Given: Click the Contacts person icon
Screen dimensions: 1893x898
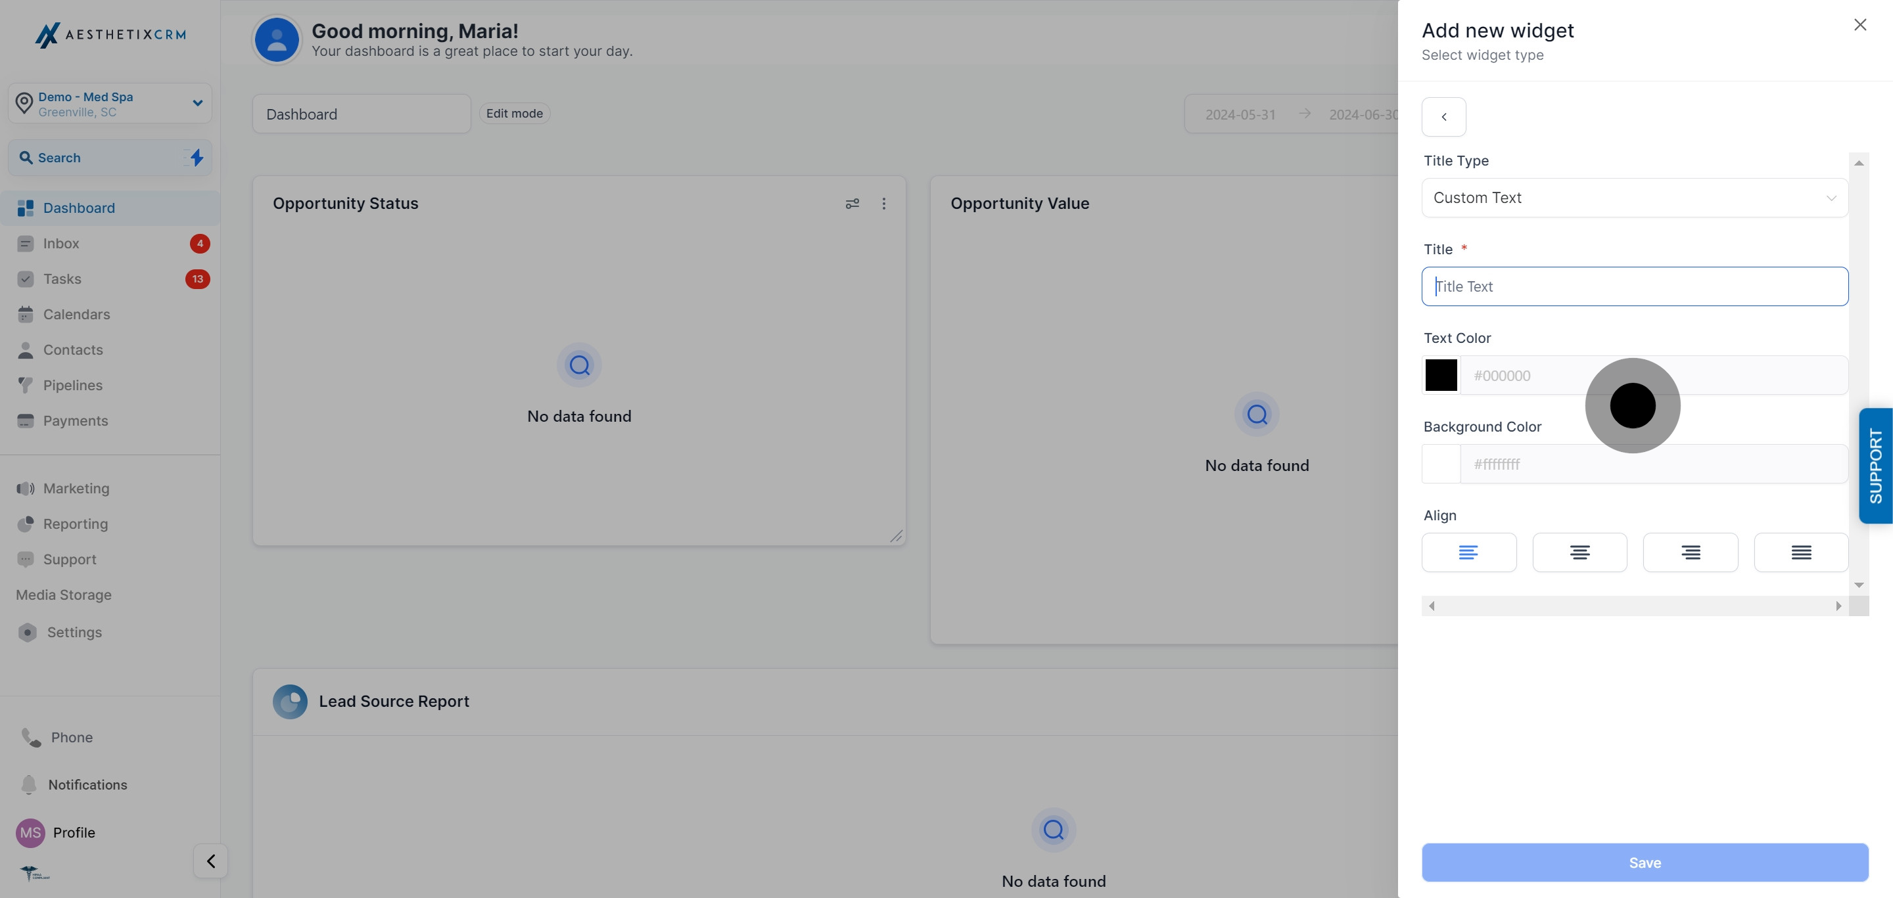Looking at the screenshot, I should [26, 349].
